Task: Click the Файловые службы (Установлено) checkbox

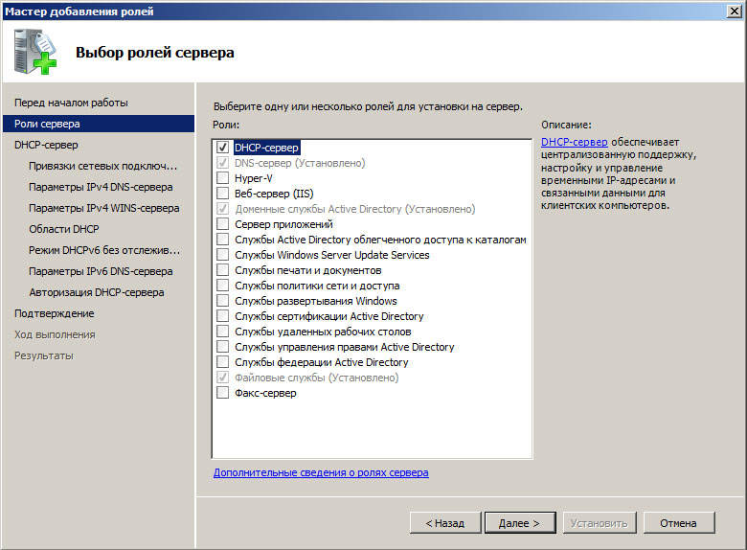Action: (222, 378)
